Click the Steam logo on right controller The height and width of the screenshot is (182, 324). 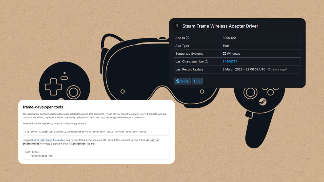point(263,102)
